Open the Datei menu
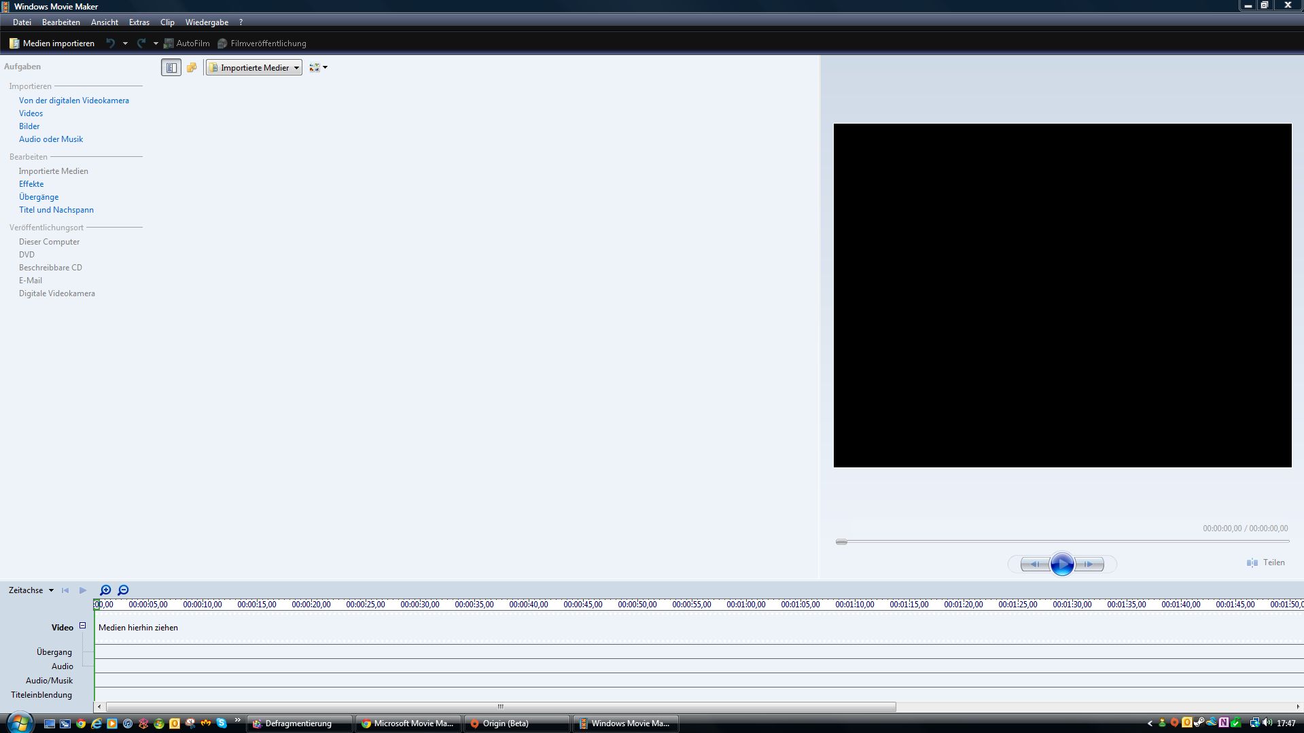The height and width of the screenshot is (733, 1304). (x=22, y=22)
